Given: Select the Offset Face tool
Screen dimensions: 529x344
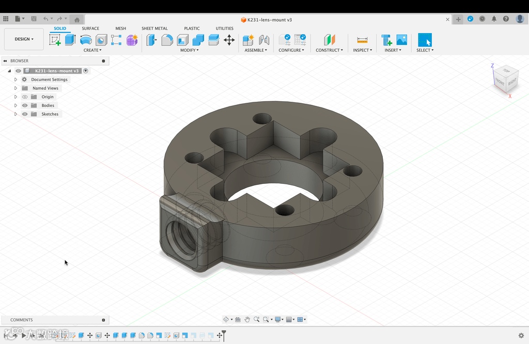Looking at the screenshot, I should click(x=213, y=40).
